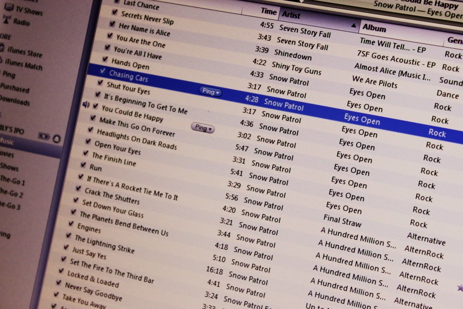
Task: Select the library TV Shows label
Action: click(29, 10)
